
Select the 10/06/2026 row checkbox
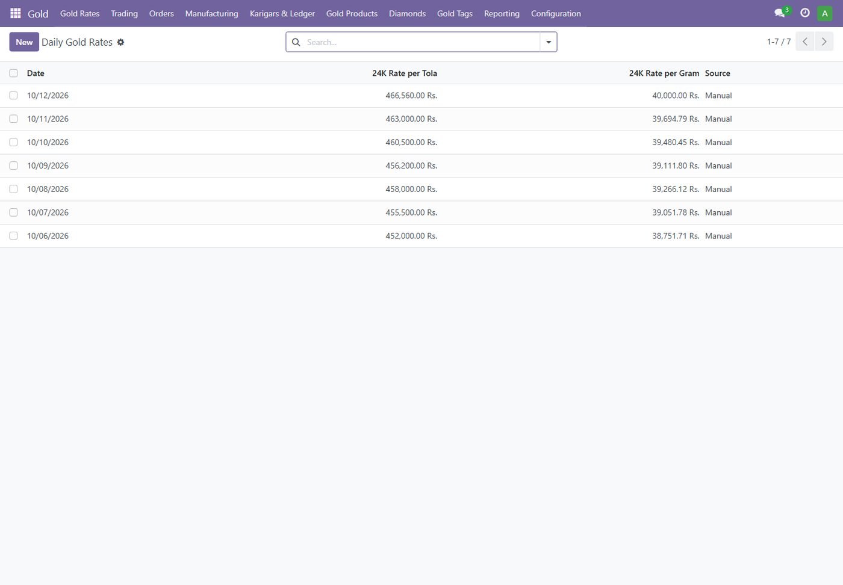pos(13,237)
